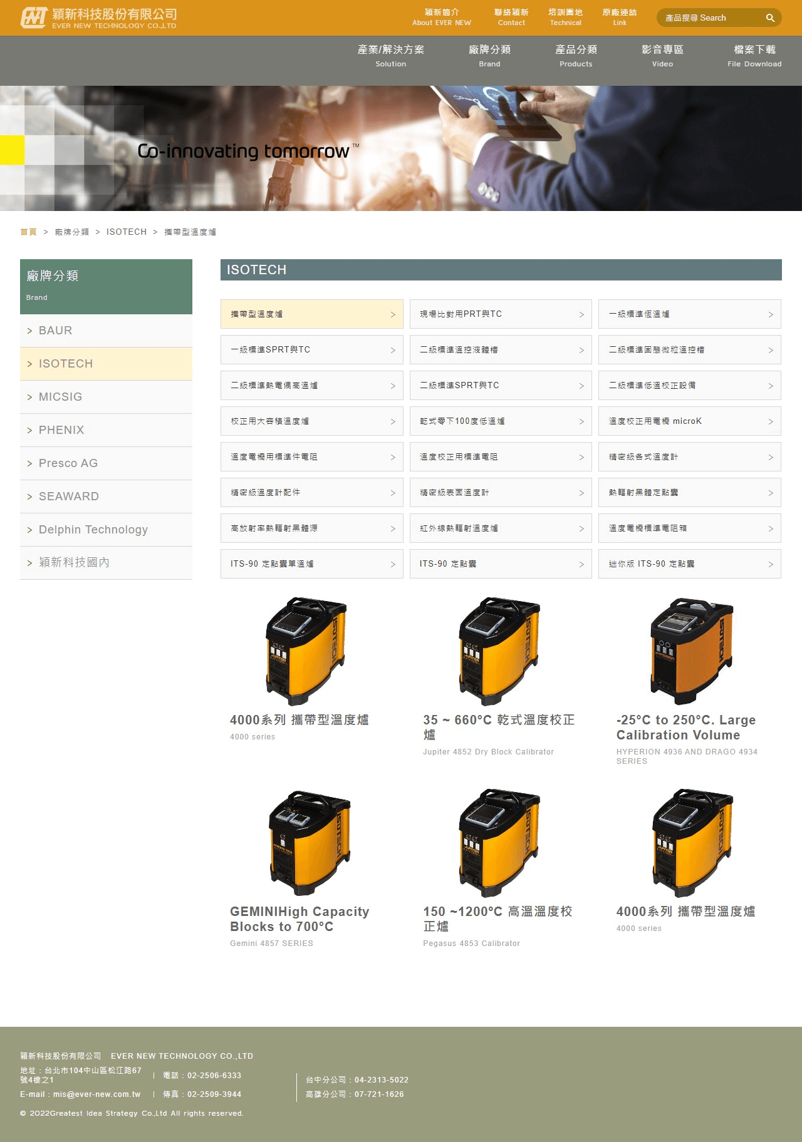The height and width of the screenshot is (1142, 802).
Task: Click ISOTECH in the breadcrumb
Action: 127,232
